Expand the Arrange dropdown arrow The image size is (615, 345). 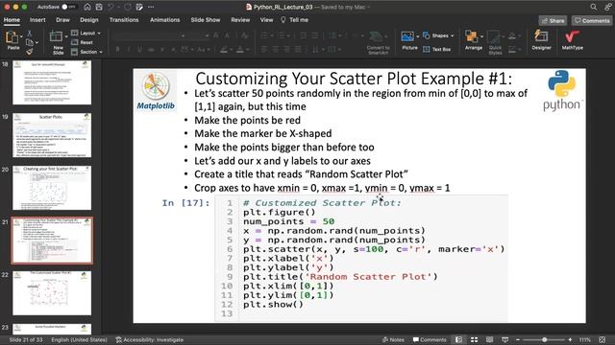(x=482, y=36)
